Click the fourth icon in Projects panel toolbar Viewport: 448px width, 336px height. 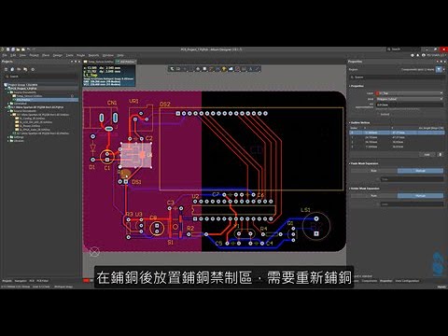tap(25, 69)
